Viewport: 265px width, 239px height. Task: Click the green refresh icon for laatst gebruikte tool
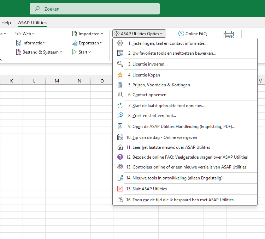pyautogui.click(x=120, y=106)
